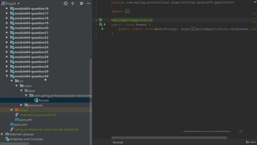Click the @SpringBootApplication annotation
This screenshot has height=145, width=257.
tap(132, 20)
